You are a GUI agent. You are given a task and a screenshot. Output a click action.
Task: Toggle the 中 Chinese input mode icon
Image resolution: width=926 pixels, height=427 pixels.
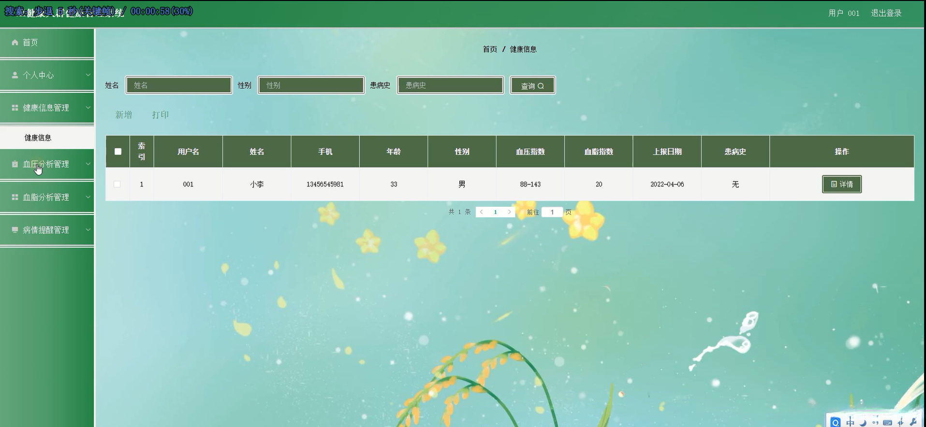pyautogui.click(x=850, y=422)
